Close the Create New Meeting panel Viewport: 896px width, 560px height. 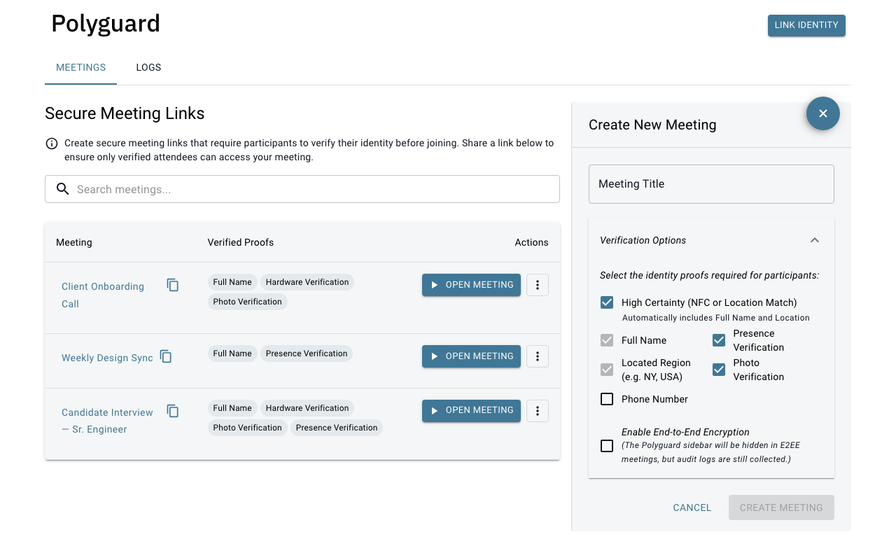[x=822, y=113]
